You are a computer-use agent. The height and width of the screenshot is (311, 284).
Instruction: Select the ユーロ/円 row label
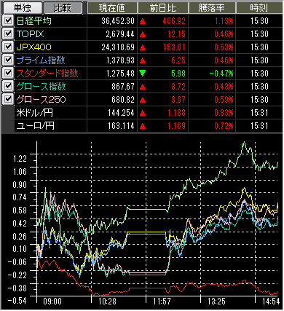(35, 126)
